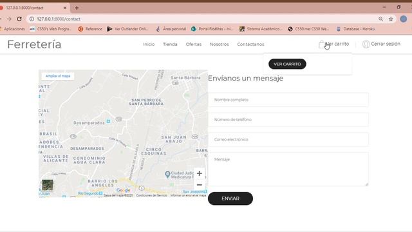Open Reference bookmark
Viewport: 412px width, 232px height.
point(90,29)
